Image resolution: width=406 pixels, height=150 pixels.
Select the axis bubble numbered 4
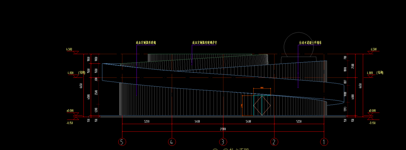pos(171,142)
